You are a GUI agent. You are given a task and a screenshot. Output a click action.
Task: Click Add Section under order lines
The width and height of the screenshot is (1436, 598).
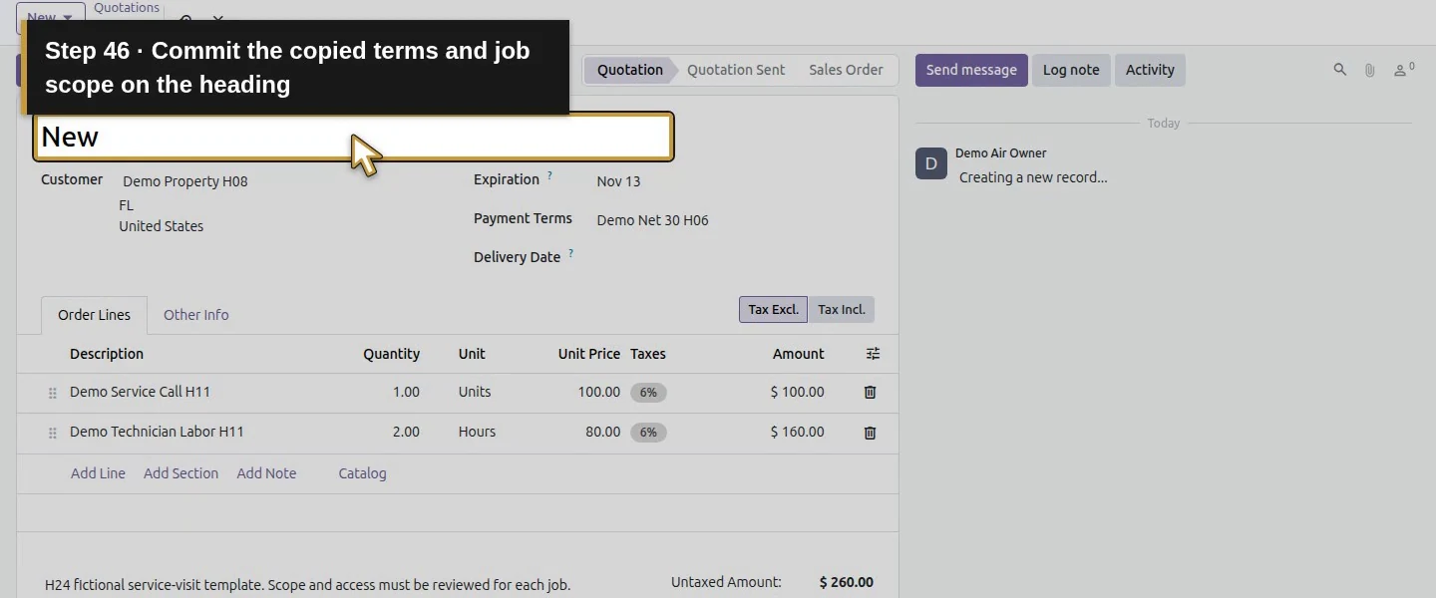(180, 473)
